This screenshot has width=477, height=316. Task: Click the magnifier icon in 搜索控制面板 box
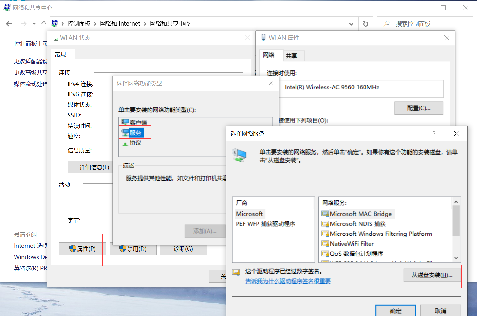pyautogui.click(x=386, y=23)
